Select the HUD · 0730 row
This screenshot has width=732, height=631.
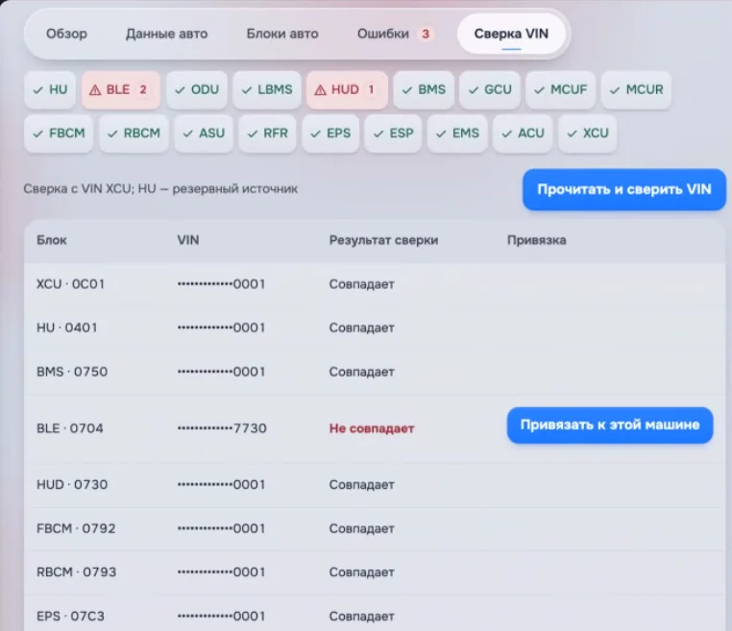tap(375, 485)
